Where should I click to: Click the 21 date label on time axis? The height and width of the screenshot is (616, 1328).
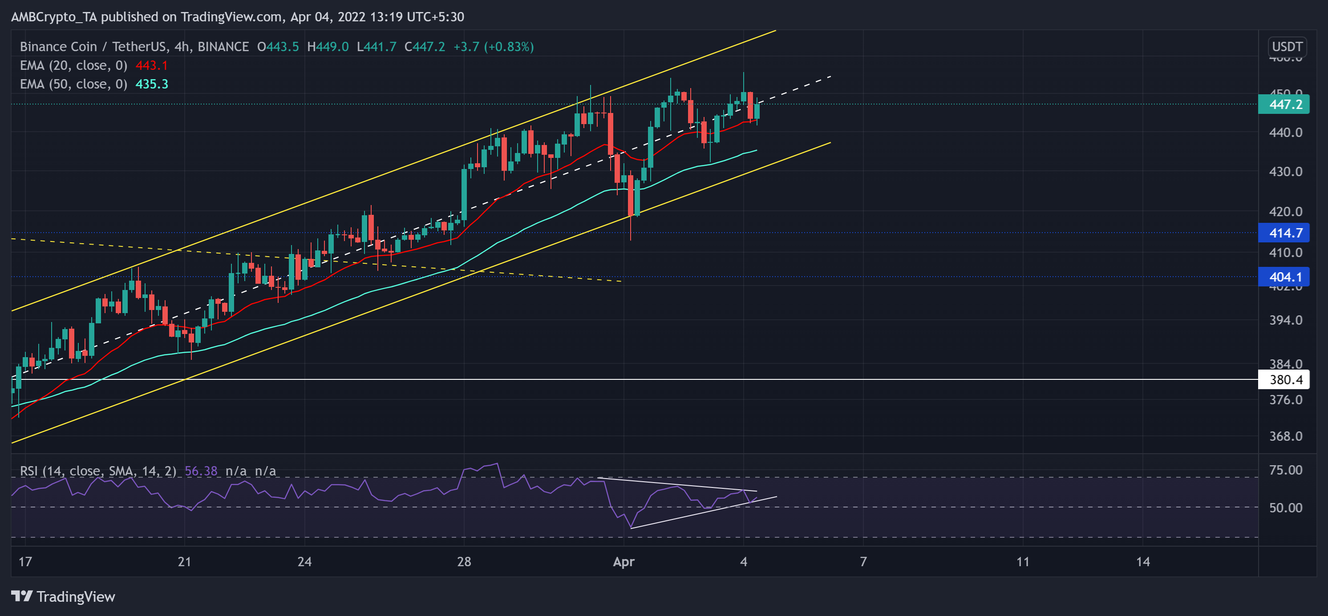click(x=185, y=561)
